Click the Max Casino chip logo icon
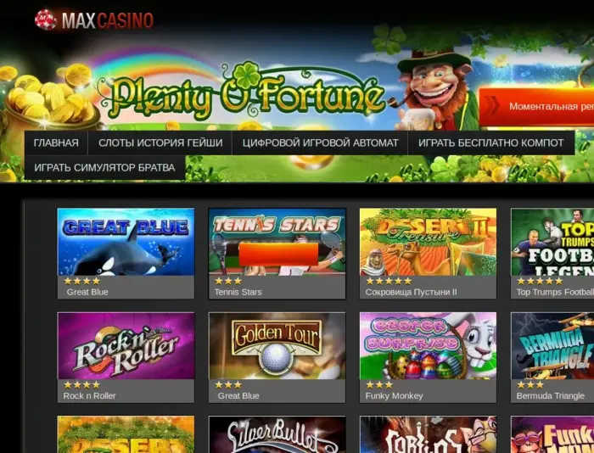The image size is (594, 453). pyautogui.click(x=46, y=20)
